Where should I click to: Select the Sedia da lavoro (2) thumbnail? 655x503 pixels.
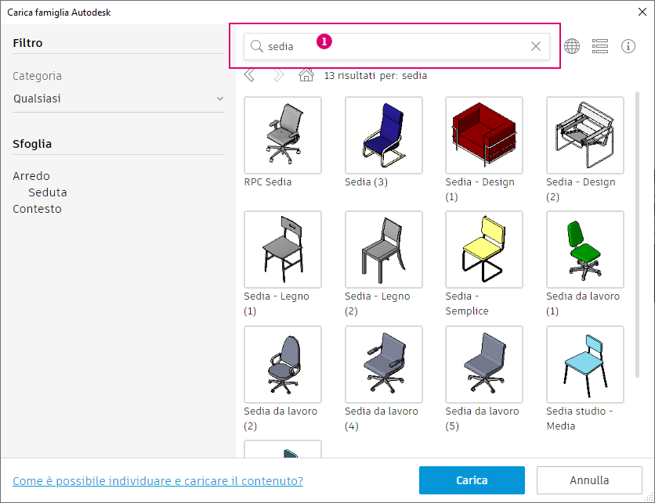pyautogui.click(x=283, y=365)
